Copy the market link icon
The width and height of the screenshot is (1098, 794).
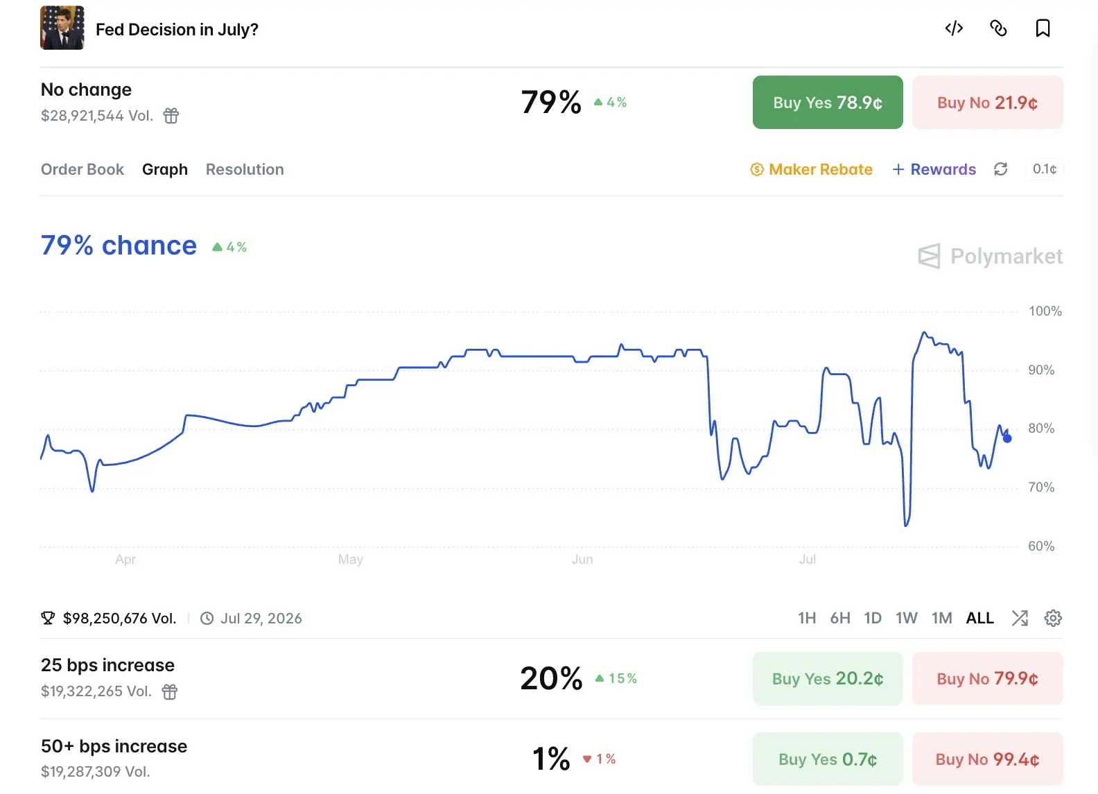(x=998, y=28)
